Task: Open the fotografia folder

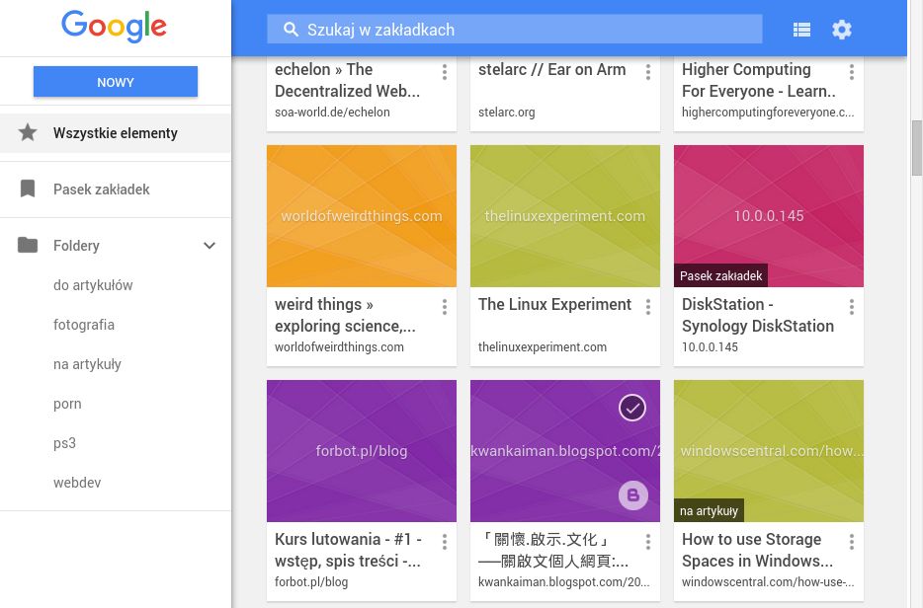Action: 84,325
